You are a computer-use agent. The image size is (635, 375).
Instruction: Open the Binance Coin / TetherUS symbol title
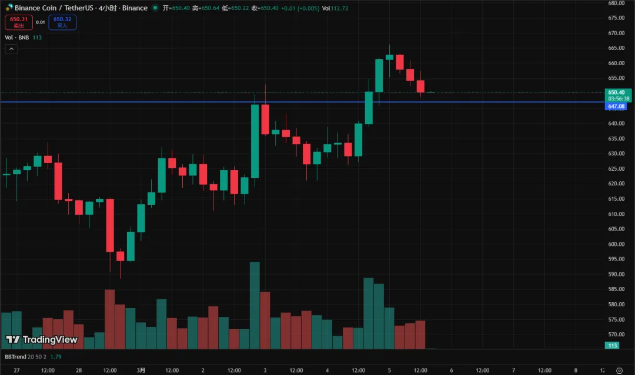click(x=81, y=8)
